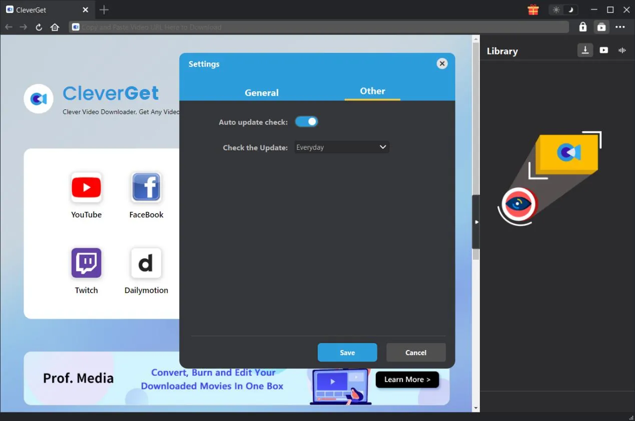The height and width of the screenshot is (421, 635).
Task: Select the Other settings tab
Action: coord(372,91)
